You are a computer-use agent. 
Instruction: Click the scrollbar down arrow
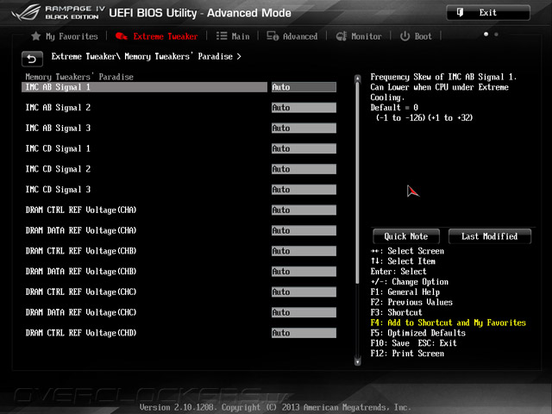pyautogui.click(x=358, y=361)
